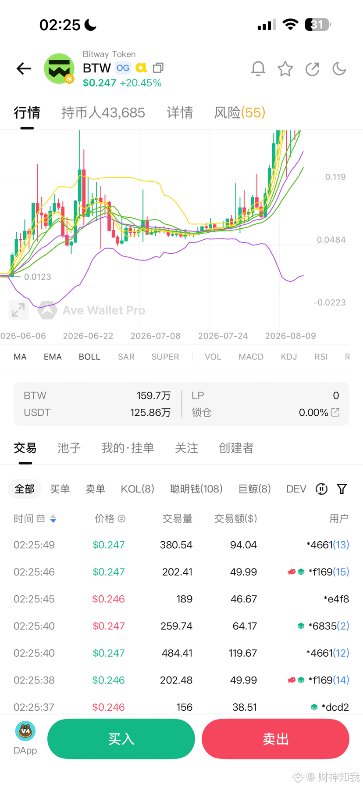The image size is (363, 788).
Task: Open the 详情 tab
Action: click(180, 113)
